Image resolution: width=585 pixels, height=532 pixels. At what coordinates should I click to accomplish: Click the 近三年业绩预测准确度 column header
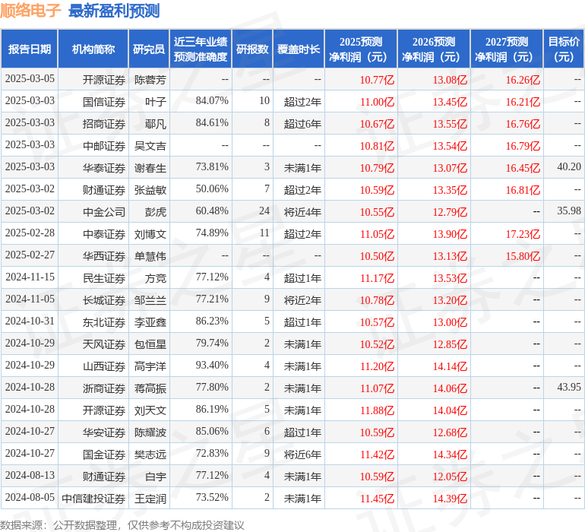(200, 49)
